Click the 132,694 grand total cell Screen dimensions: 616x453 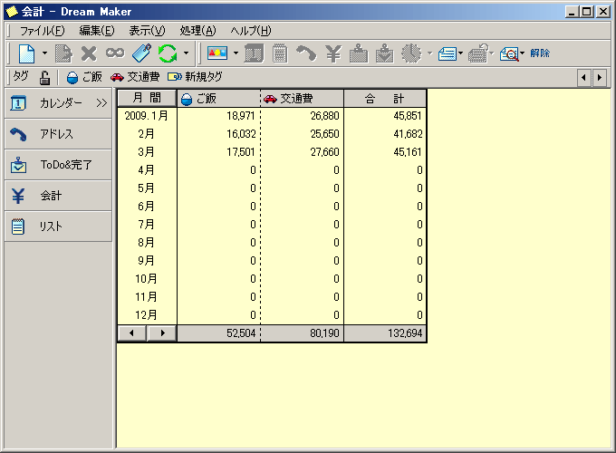point(385,333)
